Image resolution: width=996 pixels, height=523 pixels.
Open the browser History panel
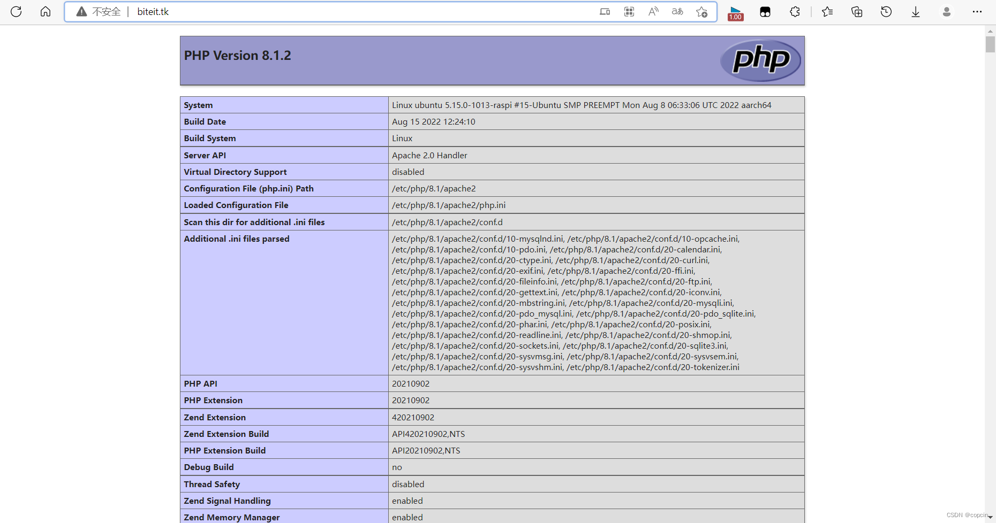pyautogui.click(x=886, y=12)
